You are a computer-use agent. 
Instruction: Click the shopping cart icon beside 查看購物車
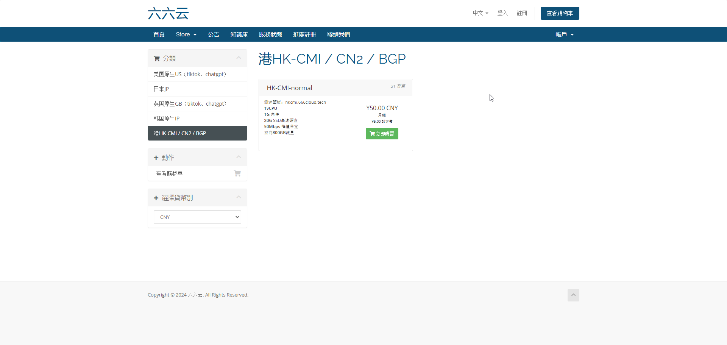[x=237, y=173]
